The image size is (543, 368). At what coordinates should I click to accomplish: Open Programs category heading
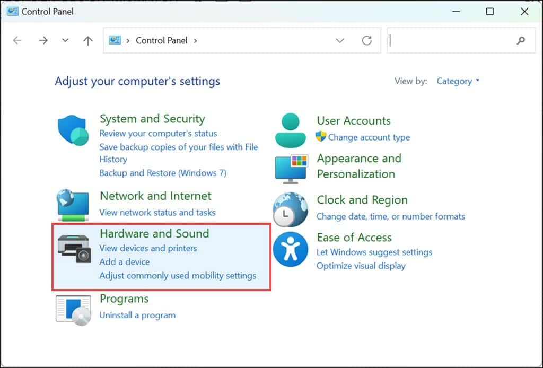[124, 299]
